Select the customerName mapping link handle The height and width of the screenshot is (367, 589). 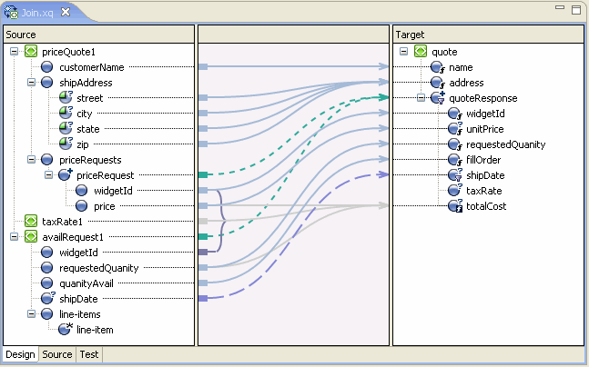203,66
